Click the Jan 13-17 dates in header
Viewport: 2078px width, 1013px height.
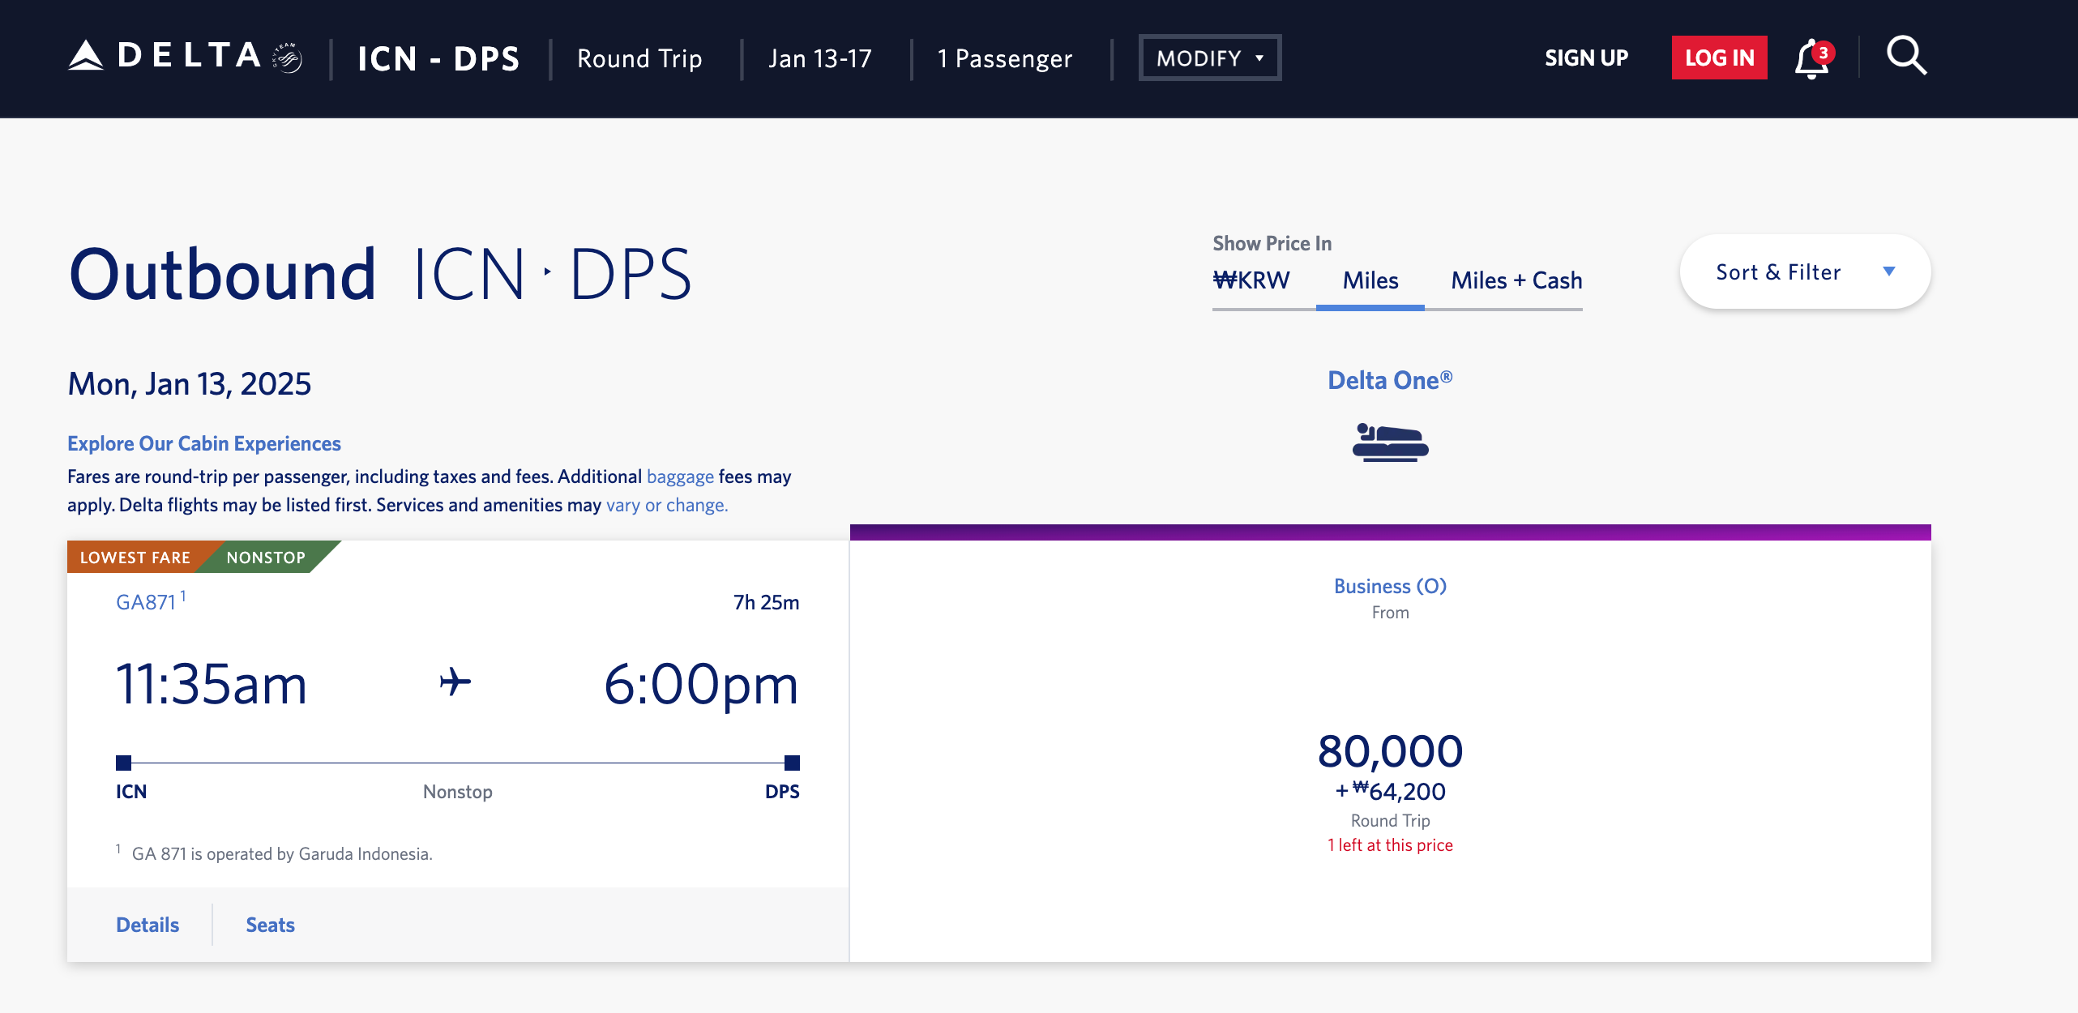tap(820, 58)
